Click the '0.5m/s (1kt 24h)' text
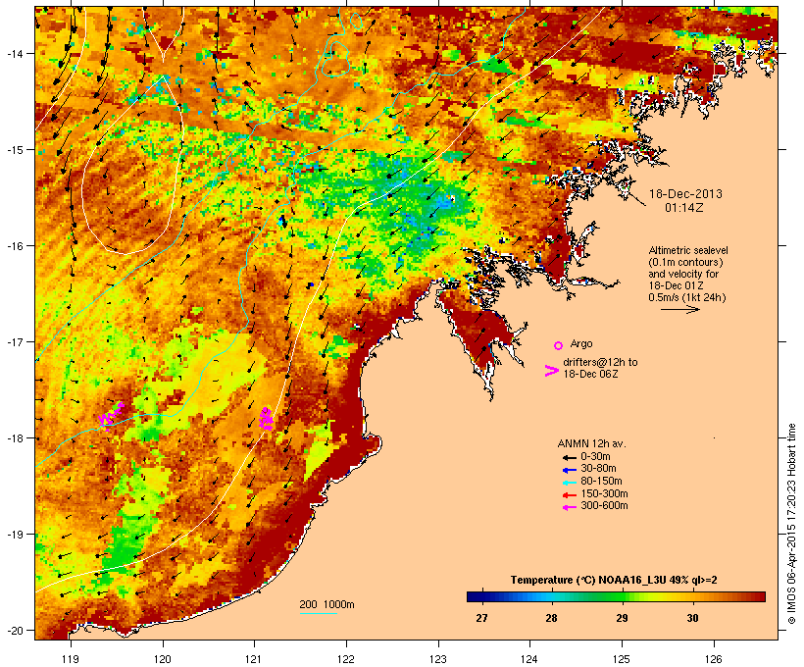The width and height of the screenshot is (804, 667). 687,297
